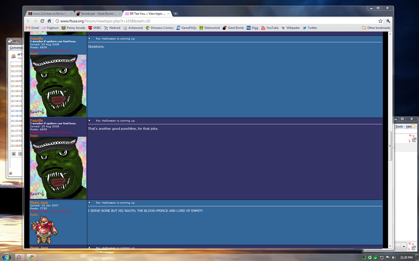The width and height of the screenshot is (419, 261).
Task: Bookmark this page with the star
Action: (380, 21)
